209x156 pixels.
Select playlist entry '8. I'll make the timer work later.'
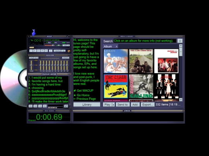click(48, 101)
